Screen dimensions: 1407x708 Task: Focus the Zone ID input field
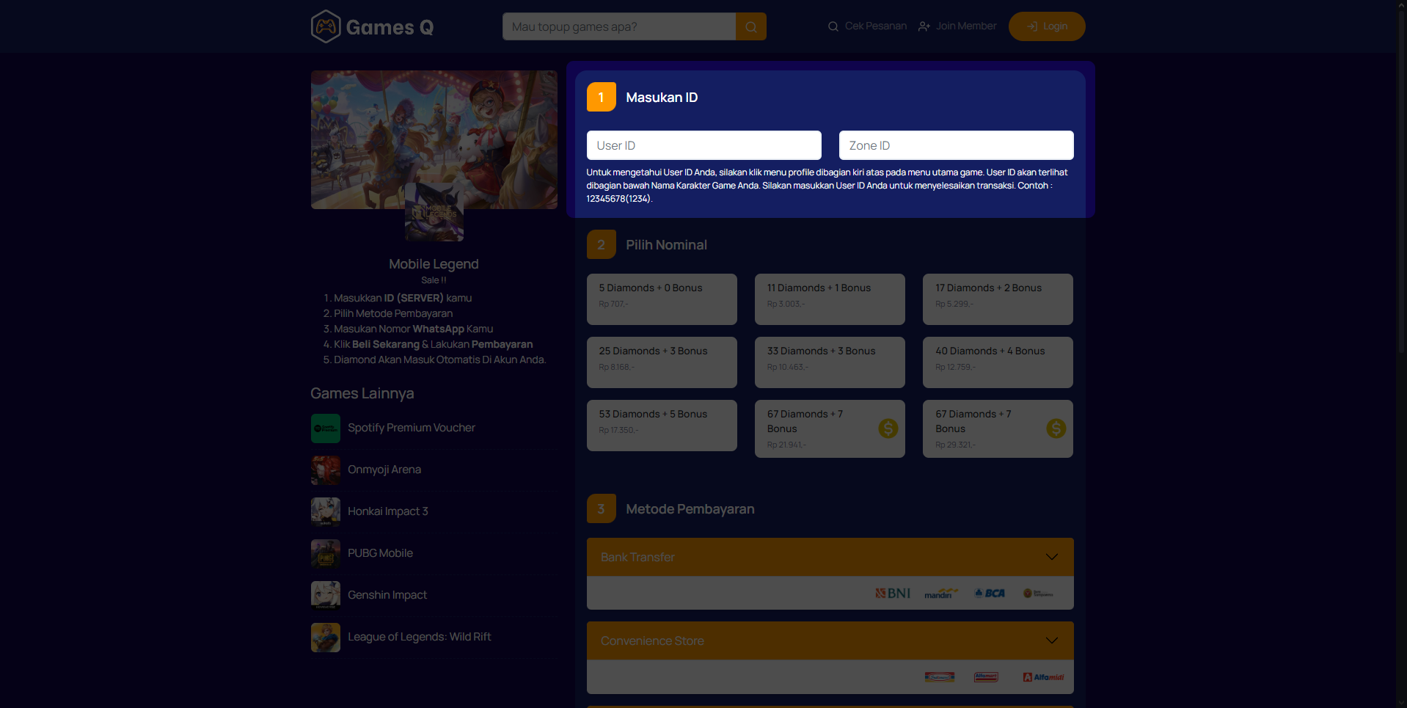tap(957, 145)
